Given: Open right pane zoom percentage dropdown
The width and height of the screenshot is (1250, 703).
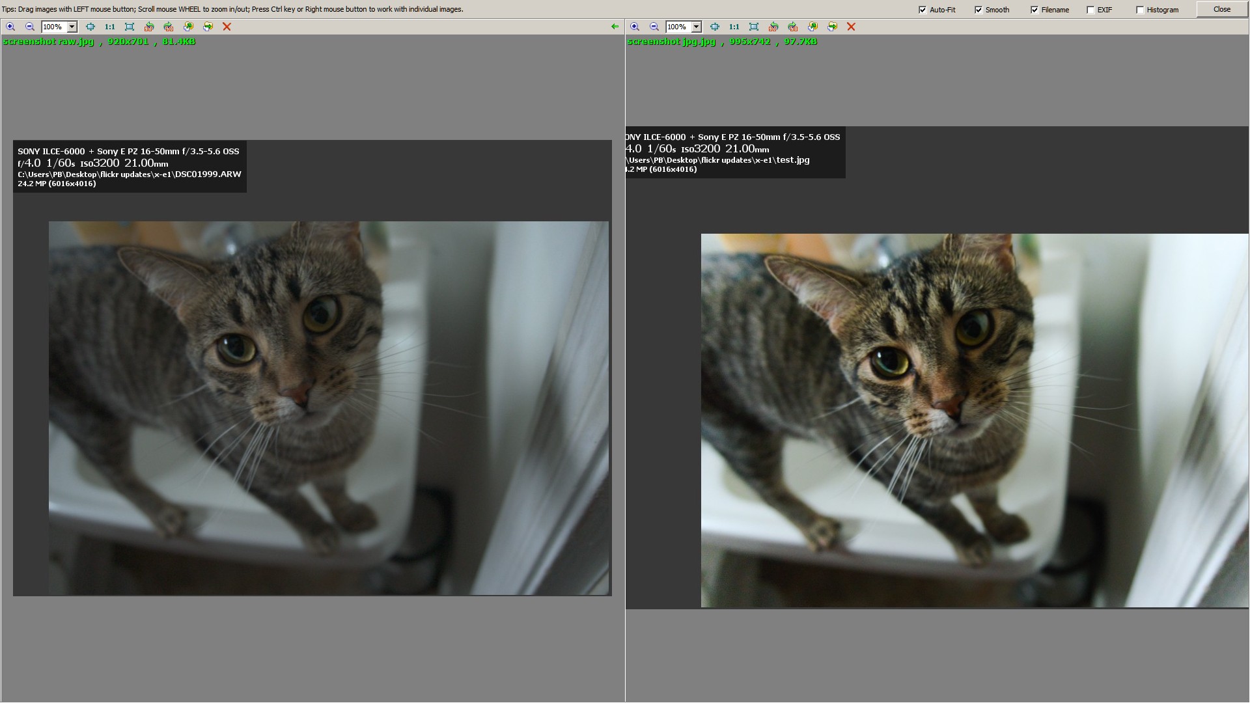Looking at the screenshot, I should pos(697,27).
